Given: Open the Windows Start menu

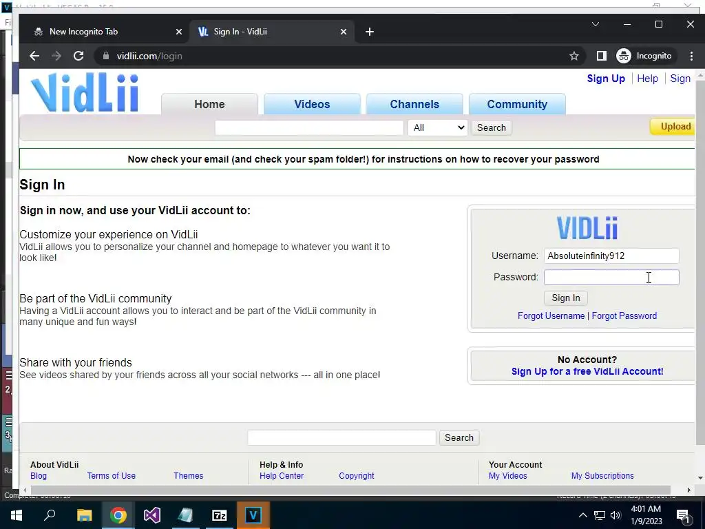Looking at the screenshot, I should 17,515.
